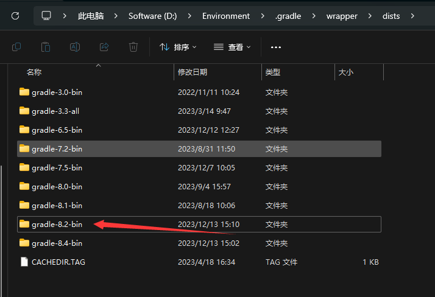Click date 2022/11/11 10:24
435x297 pixels.
point(208,93)
